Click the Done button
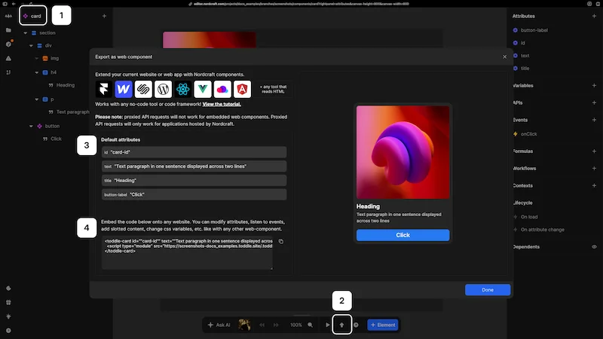This screenshot has width=603, height=339. (x=488, y=290)
